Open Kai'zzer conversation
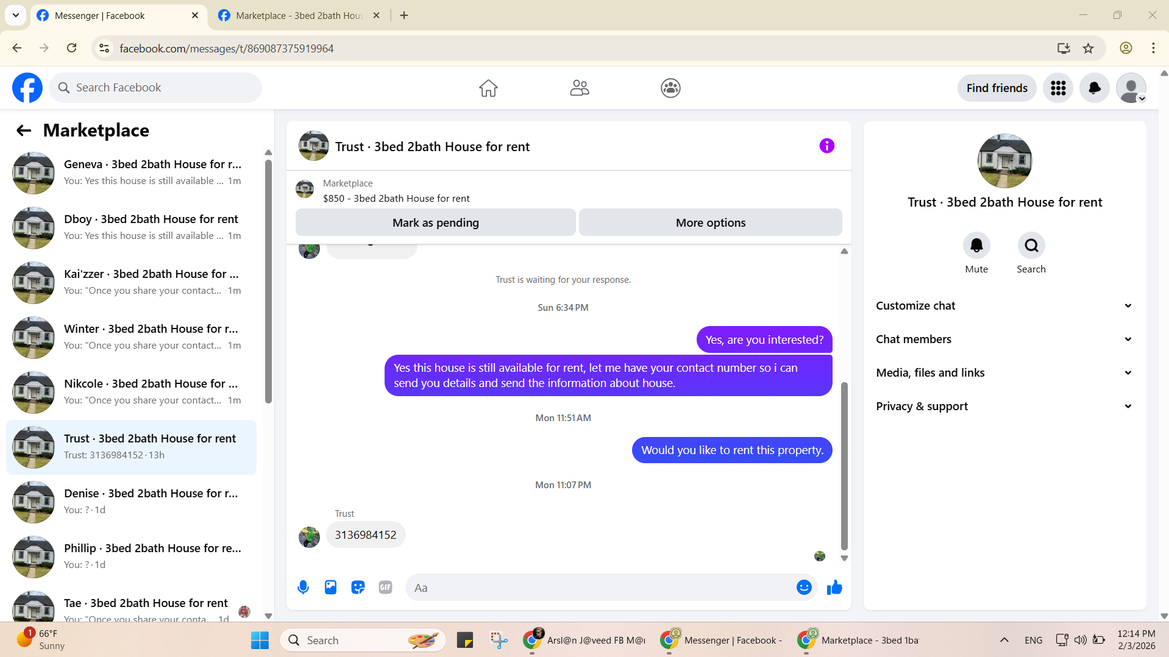Image resolution: width=1169 pixels, height=657 pixels. pos(131,282)
